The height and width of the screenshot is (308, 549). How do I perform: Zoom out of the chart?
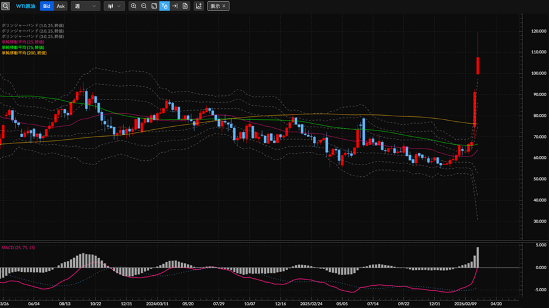click(144, 6)
